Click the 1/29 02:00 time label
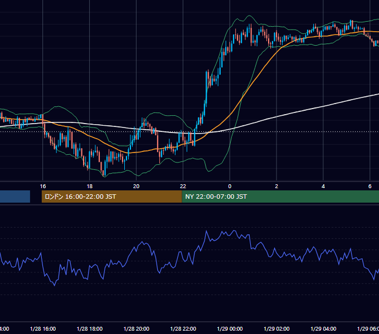 tap(276, 328)
